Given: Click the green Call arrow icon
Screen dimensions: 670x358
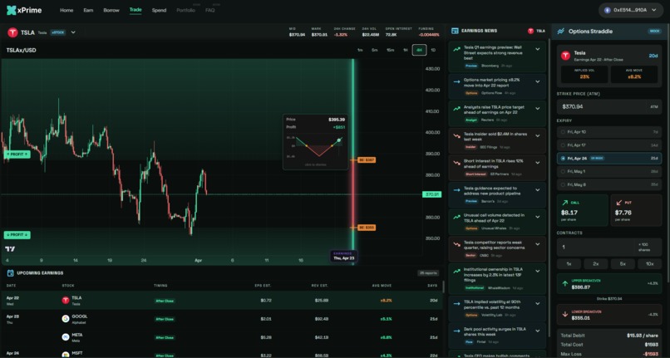Looking at the screenshot, I should click(x=565, y=203).
